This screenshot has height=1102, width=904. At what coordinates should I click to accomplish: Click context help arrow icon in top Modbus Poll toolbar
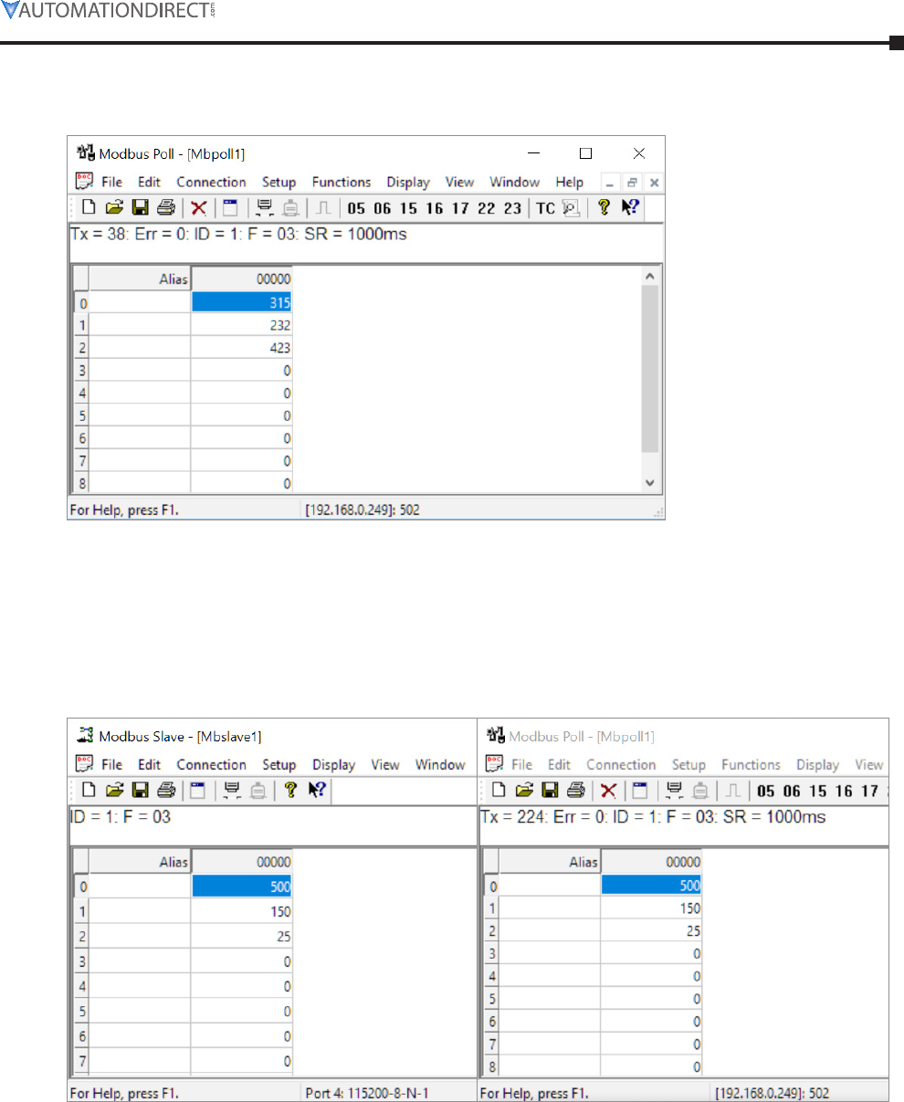point(630,208)
